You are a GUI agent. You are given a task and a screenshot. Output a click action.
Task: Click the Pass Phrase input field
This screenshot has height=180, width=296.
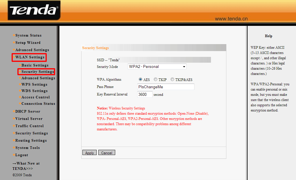pyautogui.click(x=166, y=87)
